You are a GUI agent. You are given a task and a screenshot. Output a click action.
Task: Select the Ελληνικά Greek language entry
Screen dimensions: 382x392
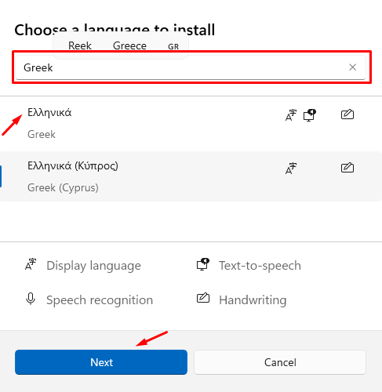coord(191,123)
